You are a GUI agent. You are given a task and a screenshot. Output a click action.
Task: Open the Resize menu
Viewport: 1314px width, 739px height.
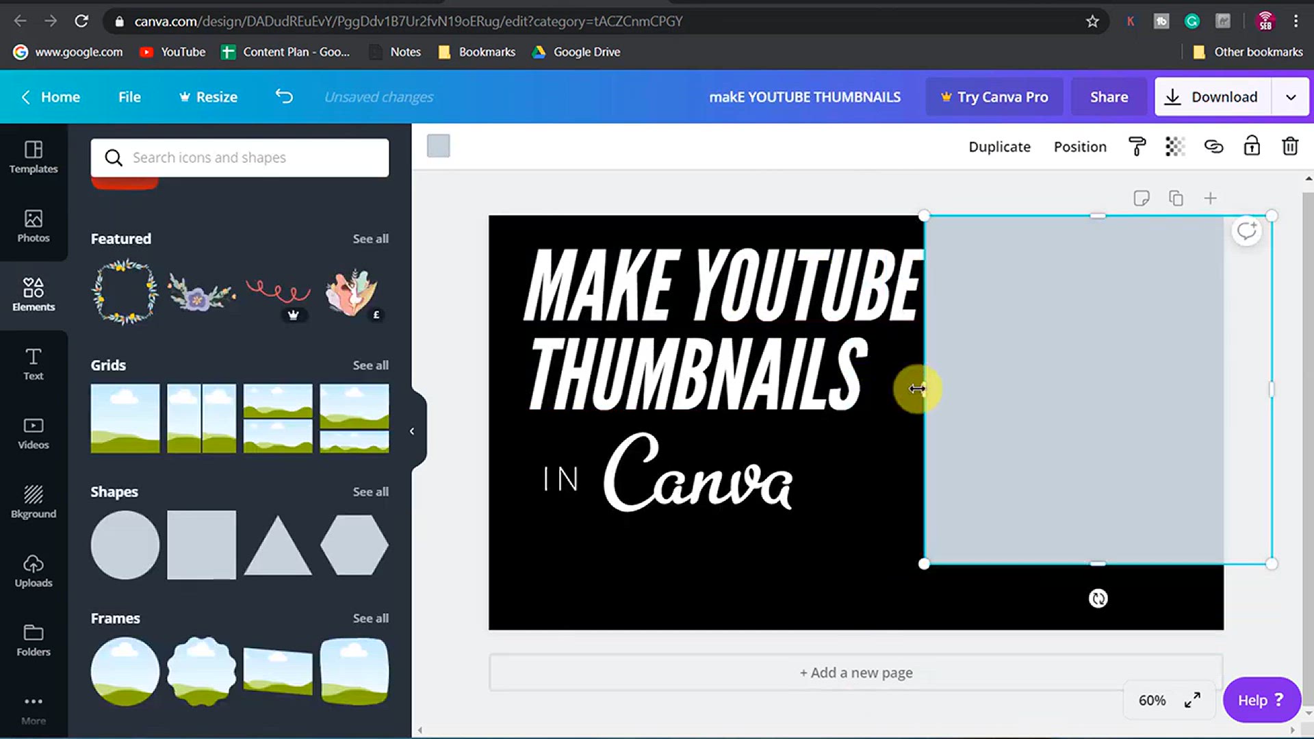coord(208,97)
